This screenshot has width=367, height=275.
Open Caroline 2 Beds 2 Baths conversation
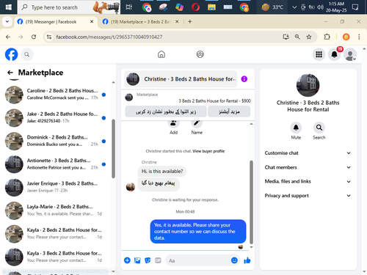tap(56, 95)
